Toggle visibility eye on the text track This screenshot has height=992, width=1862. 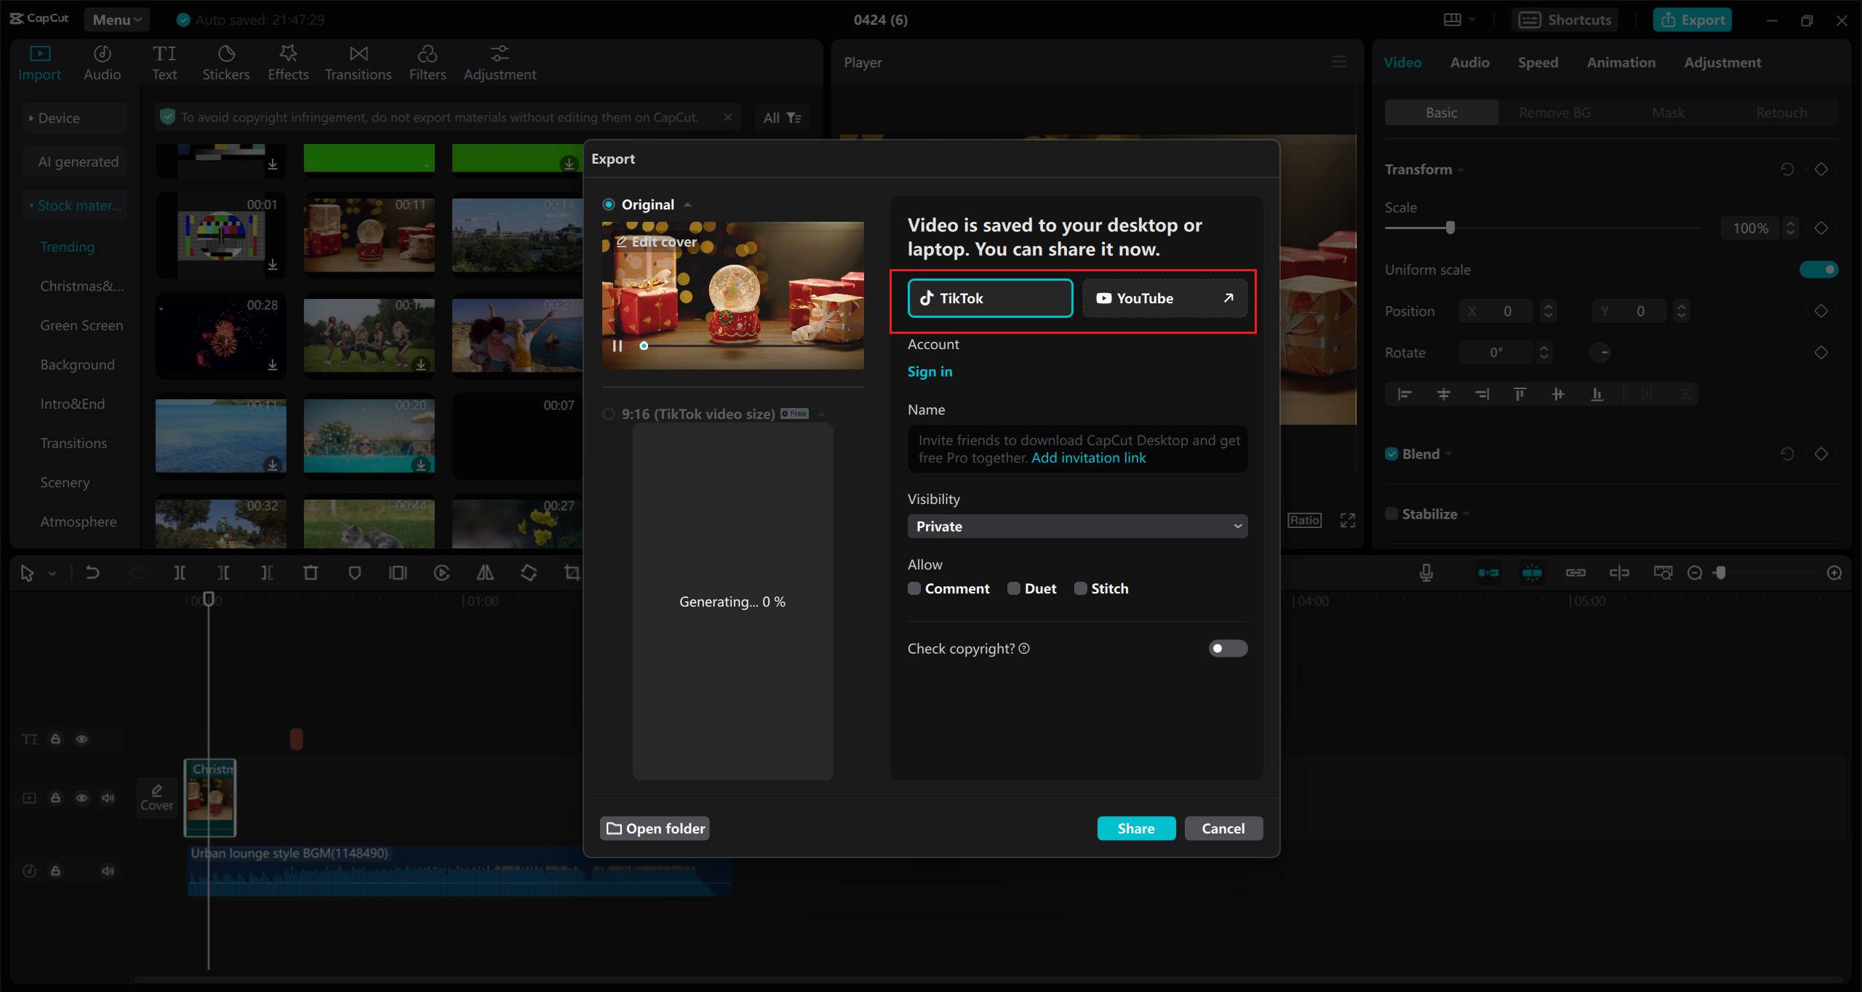(x=81, y=739)
